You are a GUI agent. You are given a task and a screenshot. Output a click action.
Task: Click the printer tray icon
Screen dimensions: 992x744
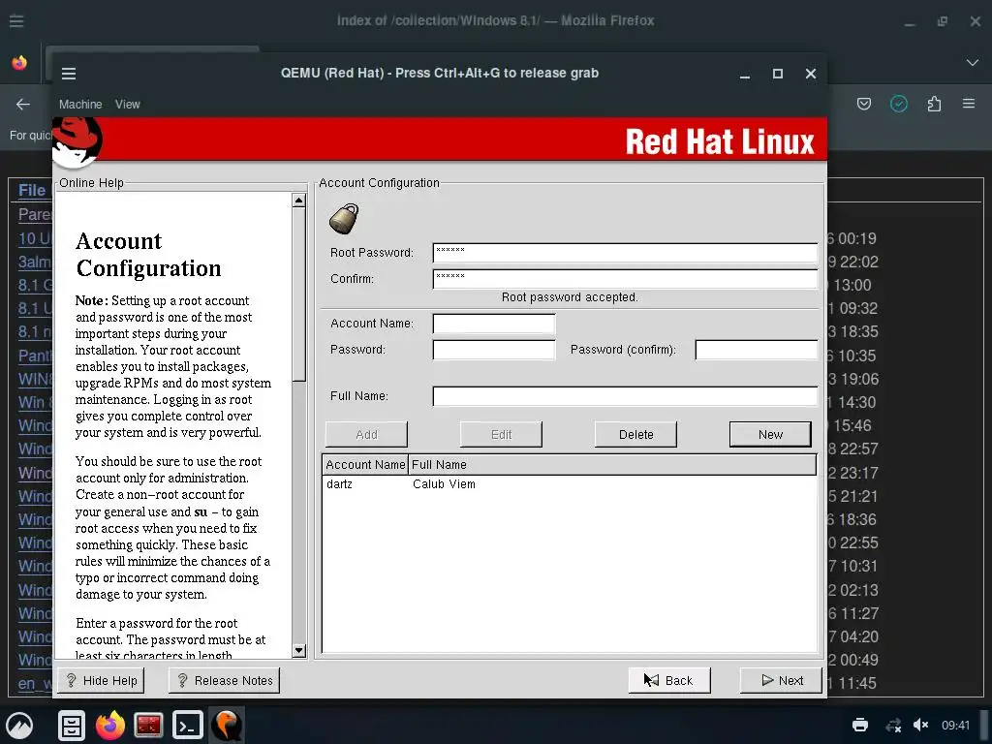pyautogui.click(x=860, y=725)
